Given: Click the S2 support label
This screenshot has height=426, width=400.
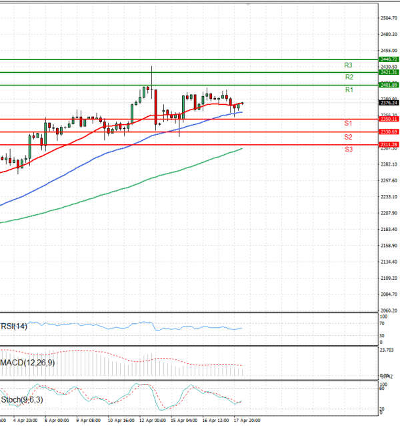Looking at the screenshot, I should [349, 137].
